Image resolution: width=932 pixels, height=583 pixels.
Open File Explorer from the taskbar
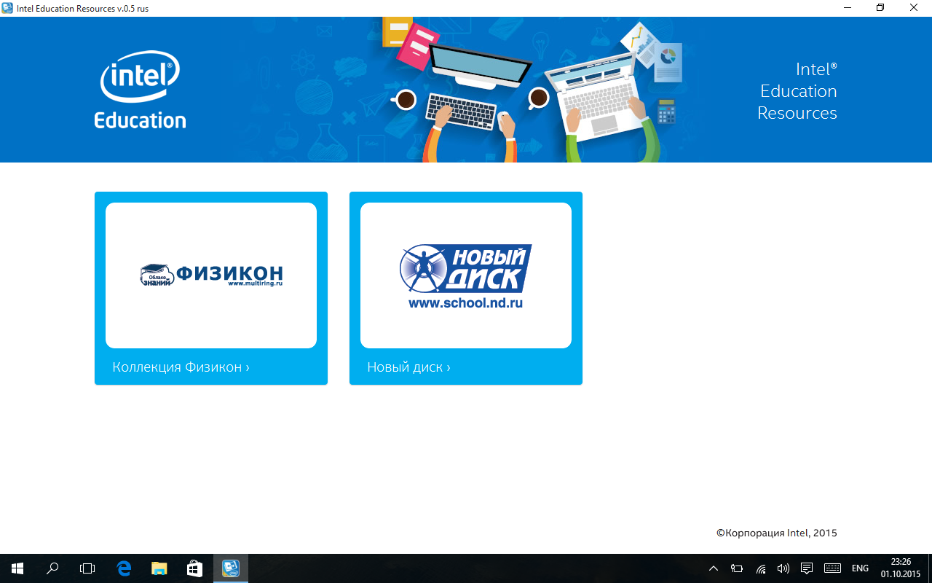(159, 568)
